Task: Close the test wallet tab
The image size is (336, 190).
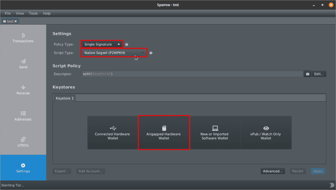Action: click(x=16, y=21)
